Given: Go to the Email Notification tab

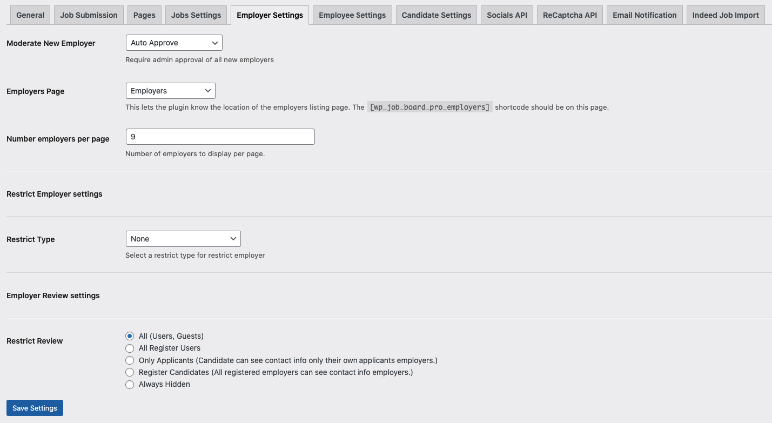Looking at the screenshot, I should pyautogui.click(x=645, y=15).
